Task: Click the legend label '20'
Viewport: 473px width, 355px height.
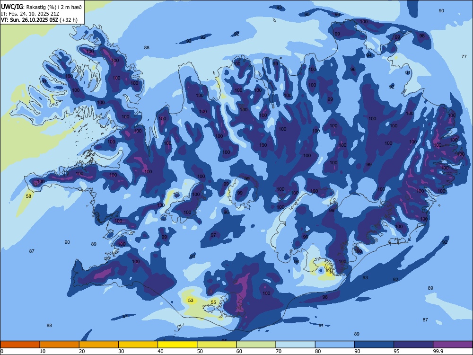Action: point(82,351)
